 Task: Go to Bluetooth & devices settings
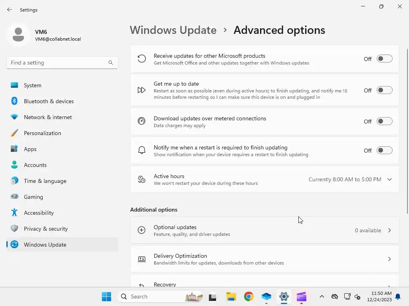tap(62, 101)
